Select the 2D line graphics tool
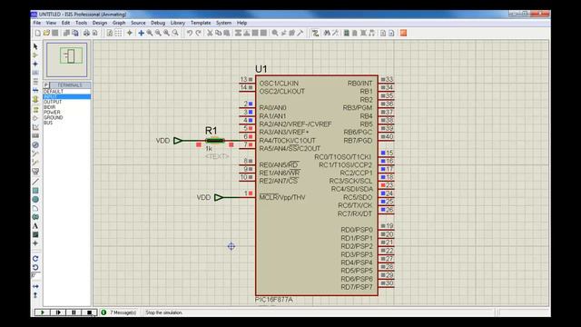The image size is (581, 327). pyautogui.click(x=35, y=182)
